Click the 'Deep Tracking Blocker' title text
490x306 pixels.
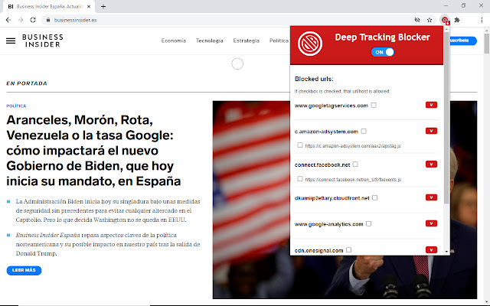383,37
